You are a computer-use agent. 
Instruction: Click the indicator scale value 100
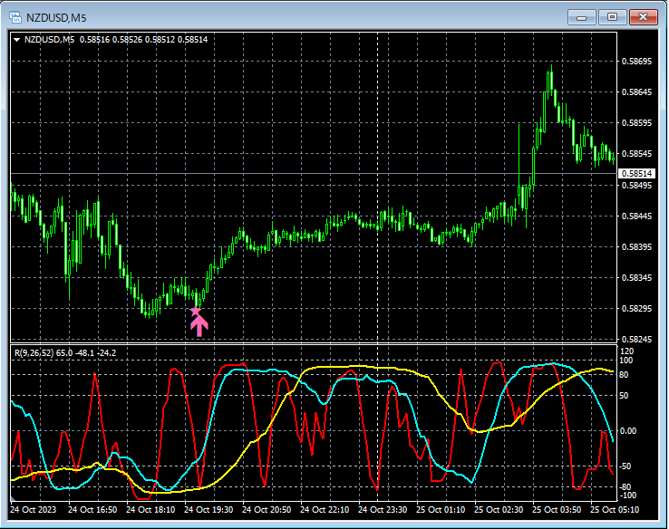click(625, 361)
